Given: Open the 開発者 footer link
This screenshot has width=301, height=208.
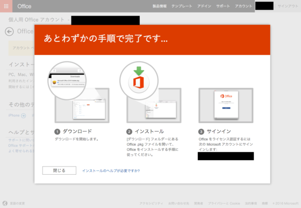Looking at the screenshot, I should [198, 203].
